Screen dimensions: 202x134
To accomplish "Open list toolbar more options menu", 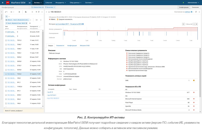I will click(42, 12).
